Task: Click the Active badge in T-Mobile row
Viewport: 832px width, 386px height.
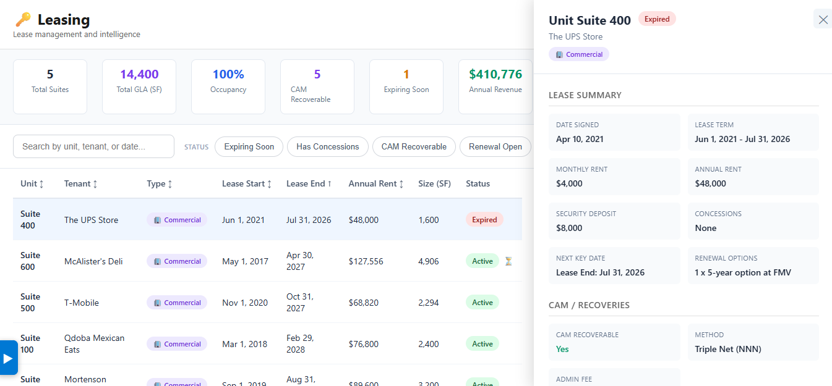Action: pyautogui.click(x=482, y=303)
